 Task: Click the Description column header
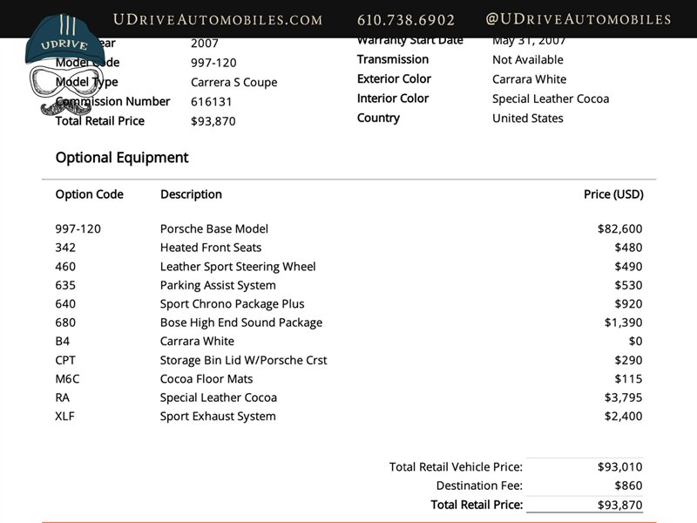191,194
